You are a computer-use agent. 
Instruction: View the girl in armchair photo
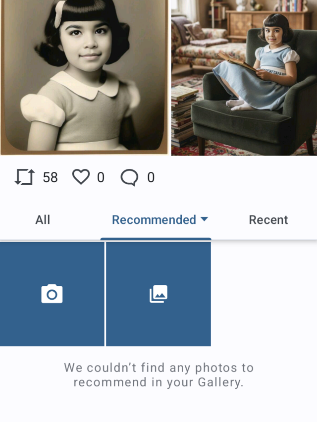244,77
